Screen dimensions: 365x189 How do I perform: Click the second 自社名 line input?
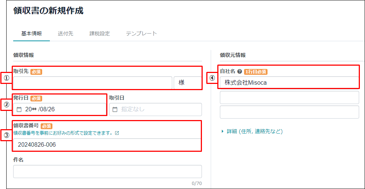tap(290, 97)
